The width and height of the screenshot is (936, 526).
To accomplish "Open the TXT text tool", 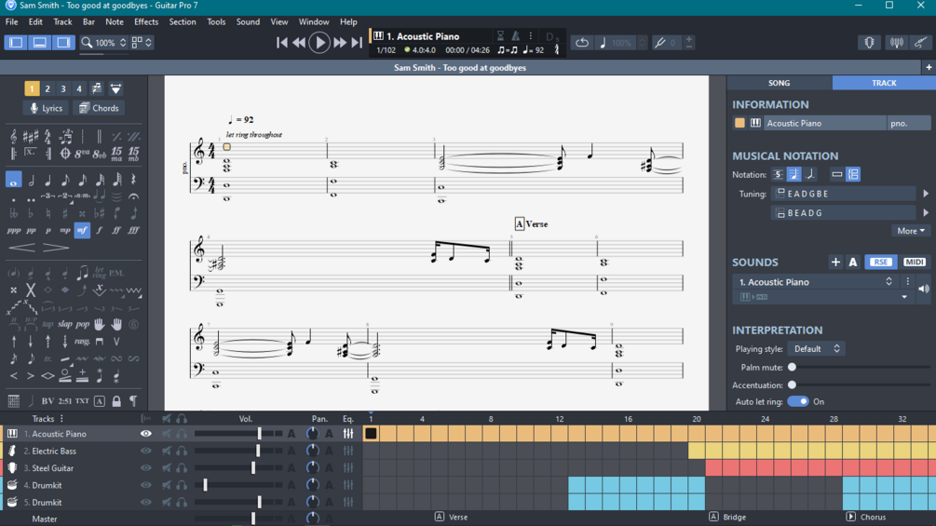I will [82, 401].
